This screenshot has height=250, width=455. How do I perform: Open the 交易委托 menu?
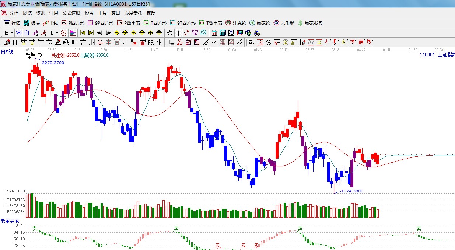(x=133, y=13)
